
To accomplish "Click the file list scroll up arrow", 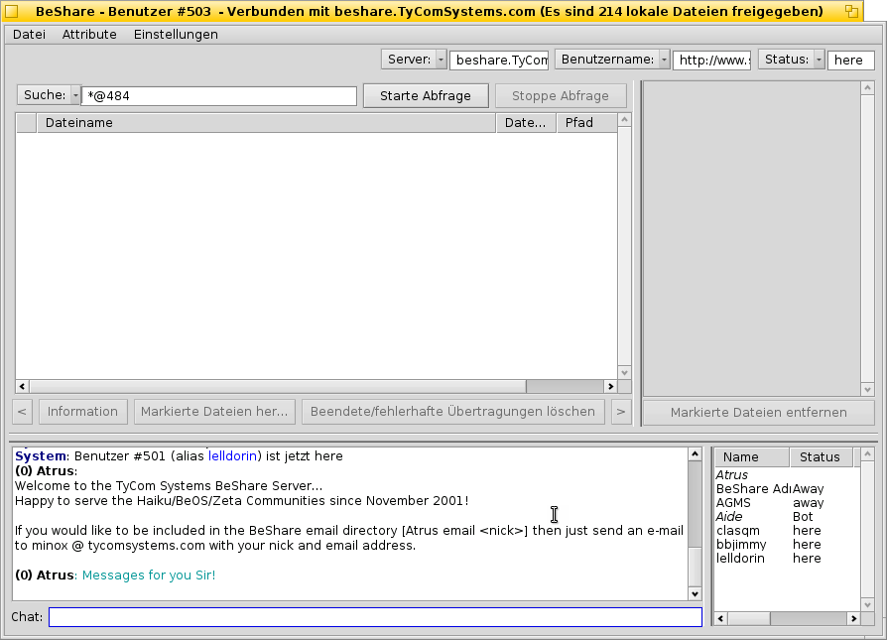I will pyautogui.click(x=624, y=119).
